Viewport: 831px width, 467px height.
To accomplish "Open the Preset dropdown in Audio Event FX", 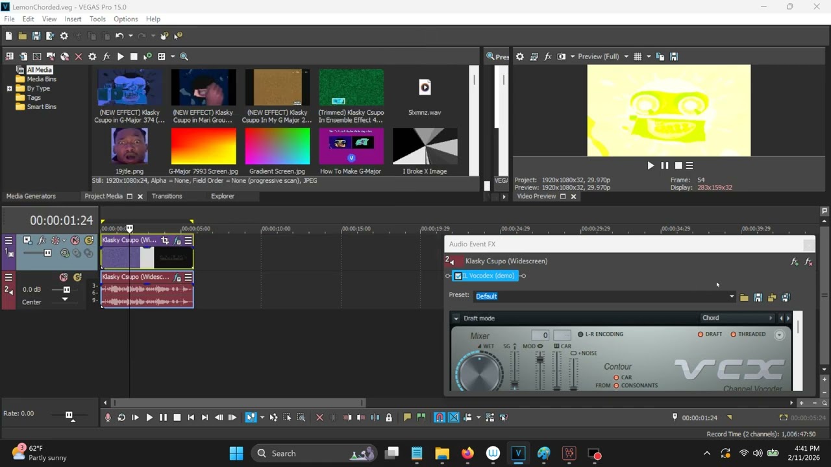I will [x=732, y=297].
